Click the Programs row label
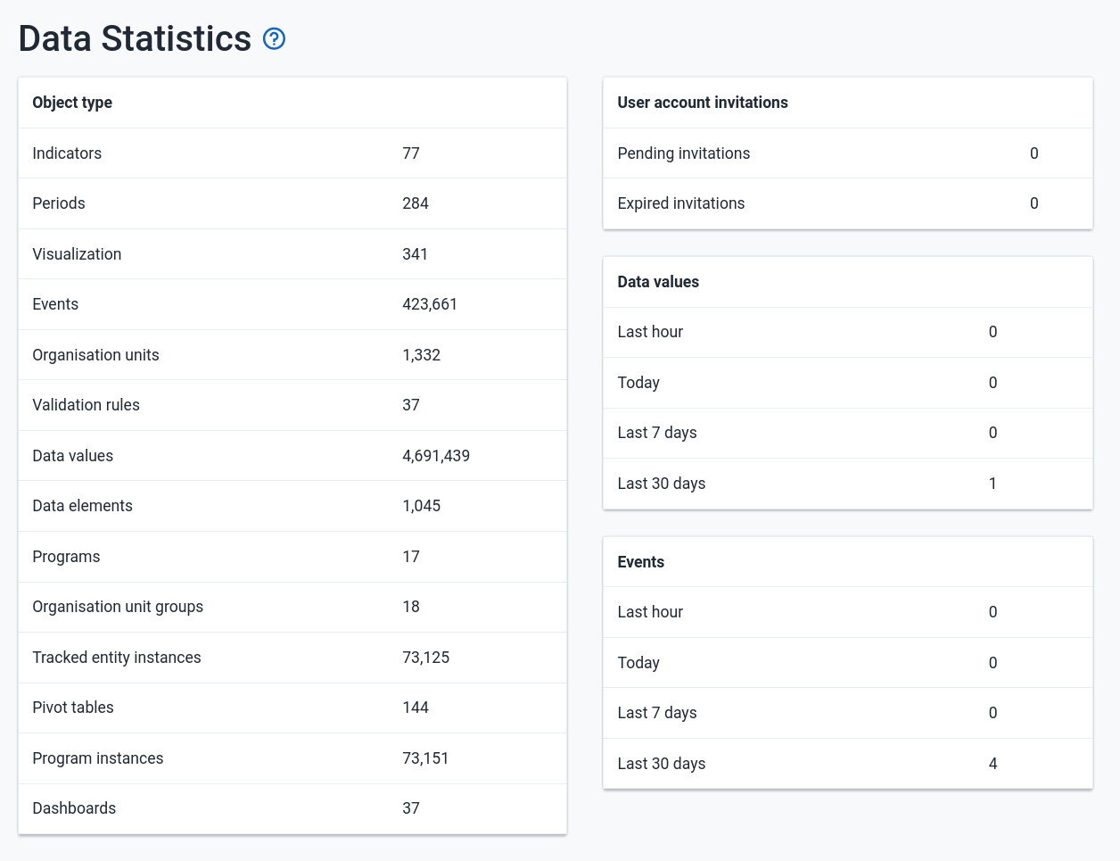The height and width of the screenshot is (861, 1120). 66,557
